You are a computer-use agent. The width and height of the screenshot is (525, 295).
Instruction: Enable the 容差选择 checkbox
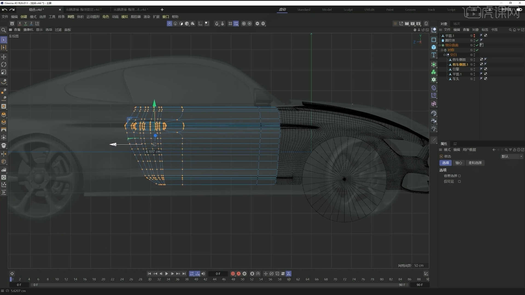click(459, 176)
